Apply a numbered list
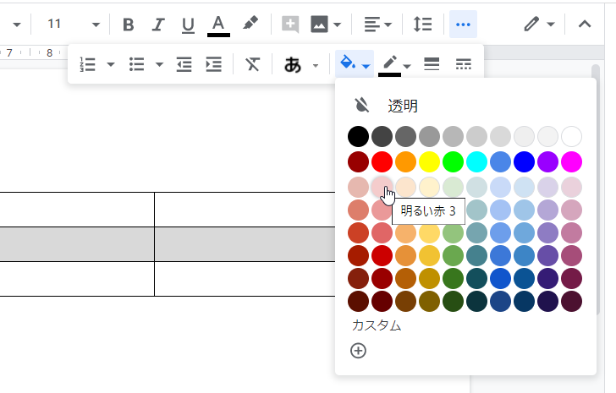 pyautogui.click(x=88, y=64)
